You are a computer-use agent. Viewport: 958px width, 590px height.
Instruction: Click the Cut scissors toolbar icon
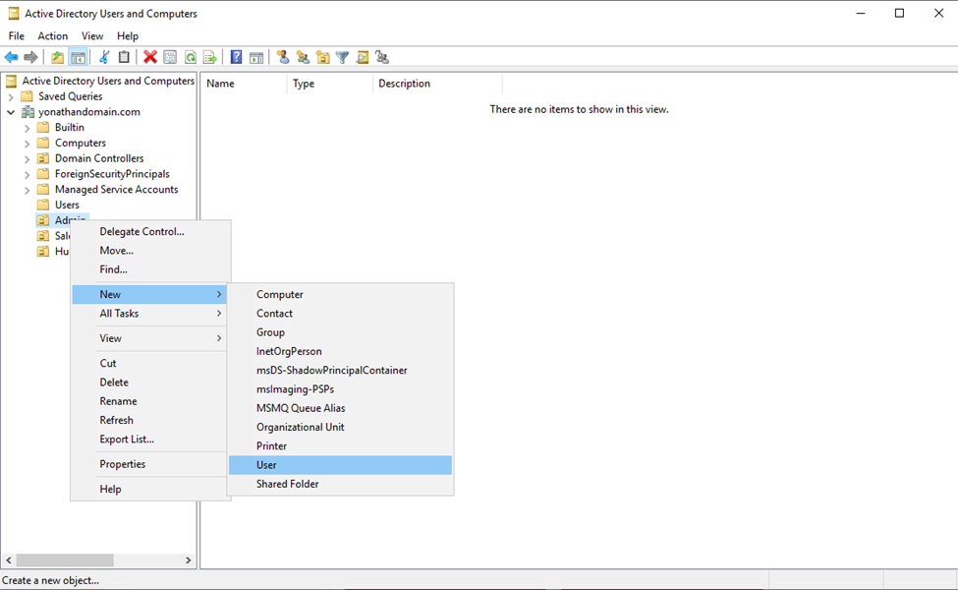click(104, 57)
